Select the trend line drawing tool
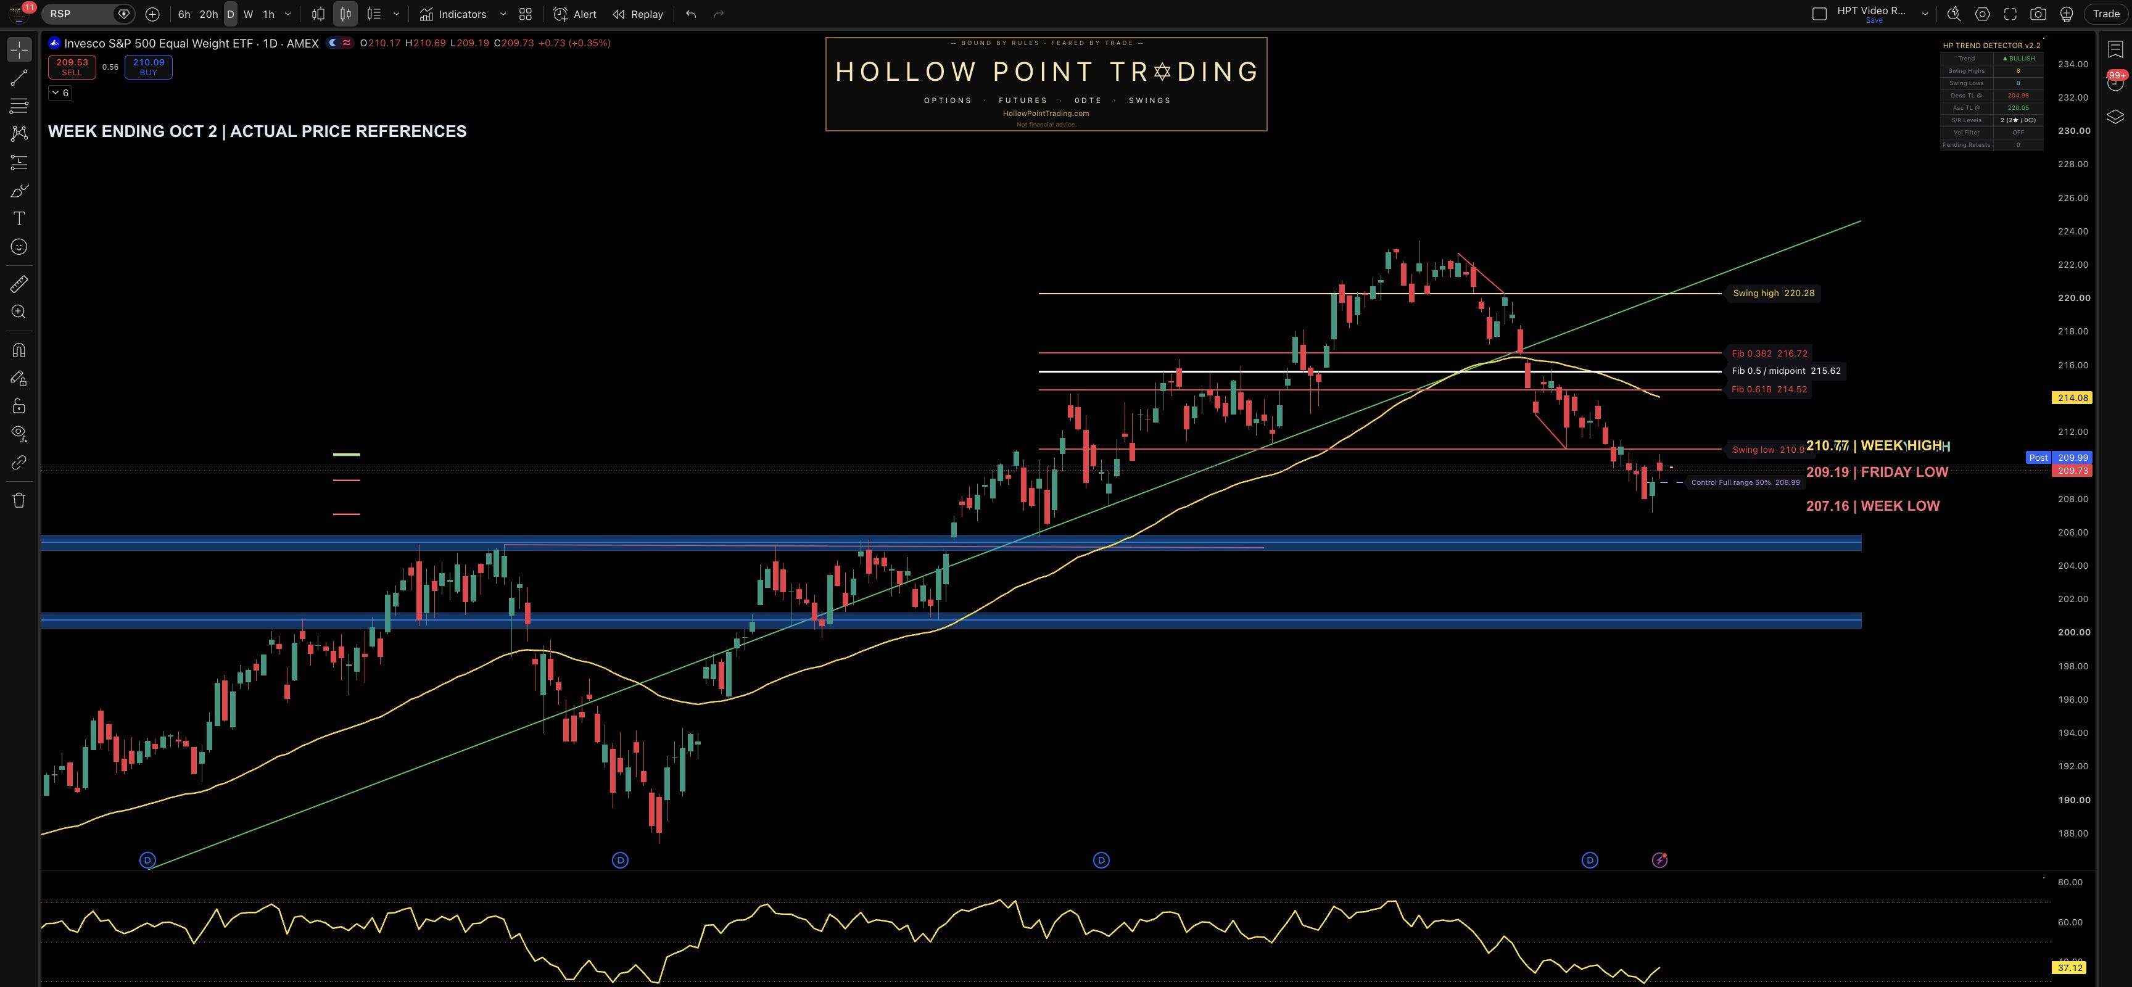This screenshot has height=987, width=2132. click(19, 78)
